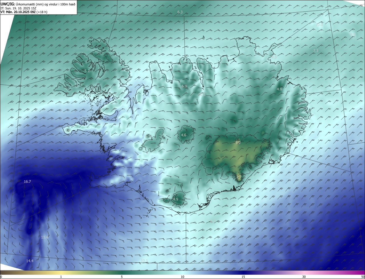The image size is (365, 279).
Task: Click the 2.7 value label on the map
Action: tap(239, 177)
